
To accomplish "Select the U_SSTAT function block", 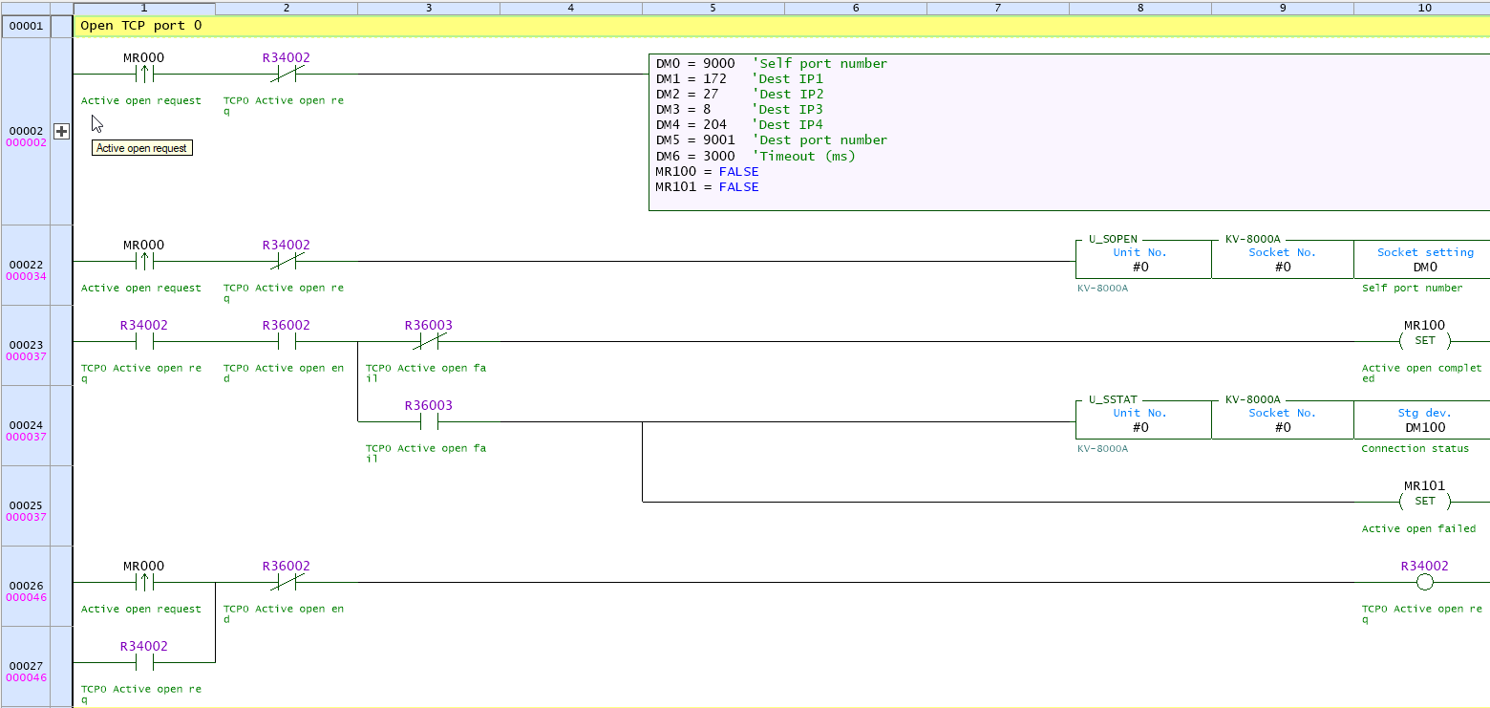I will [x=1142, y=418].
